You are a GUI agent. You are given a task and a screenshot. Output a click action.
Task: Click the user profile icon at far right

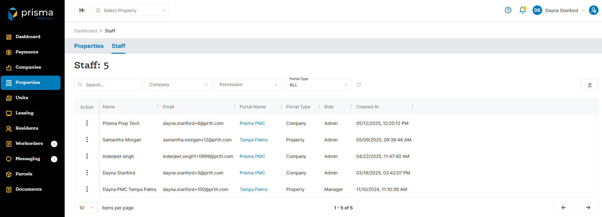coord(593,10)
